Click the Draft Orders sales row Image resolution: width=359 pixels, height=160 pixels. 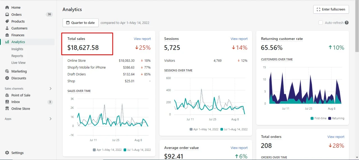click(x=109, y=74)
